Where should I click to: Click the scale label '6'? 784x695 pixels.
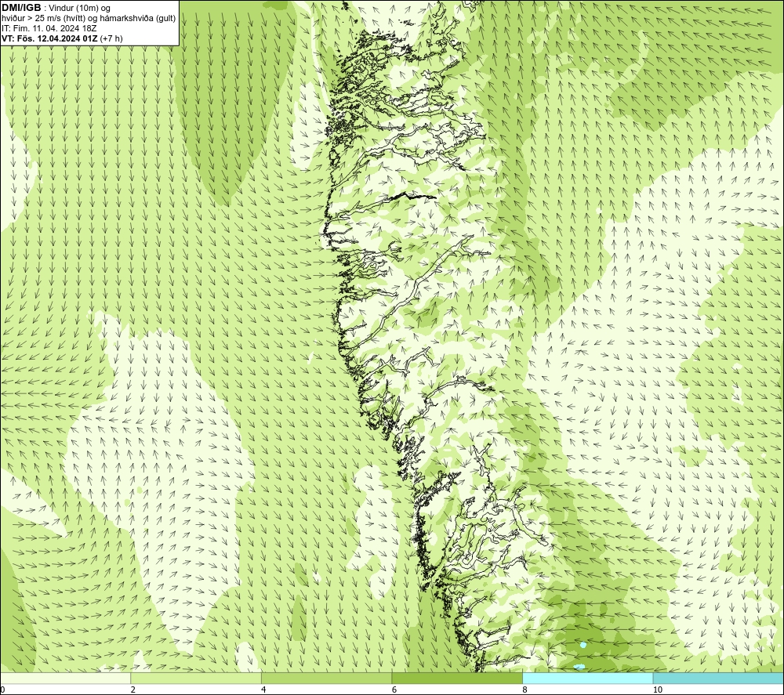click(394, 690)
